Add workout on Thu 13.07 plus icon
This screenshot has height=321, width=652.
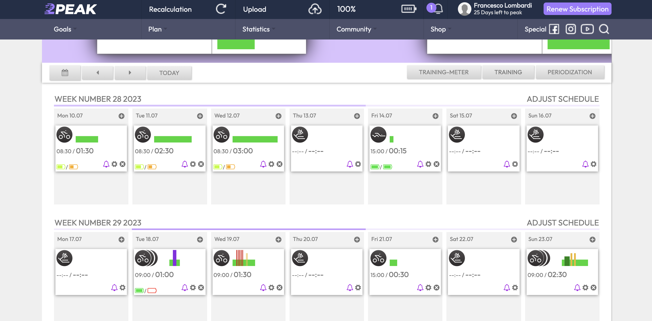[357, 116]
